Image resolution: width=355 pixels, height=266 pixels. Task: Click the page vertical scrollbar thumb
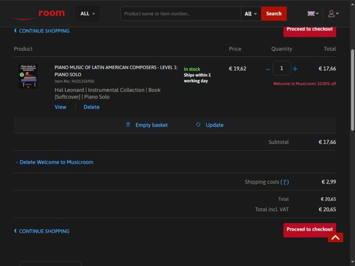pyautogui.click(x=353, y=90)
